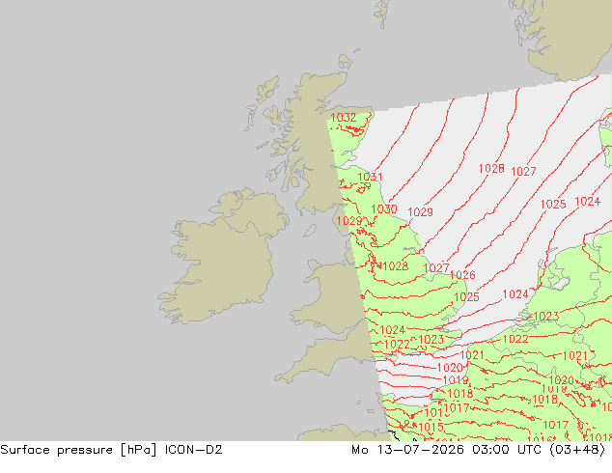Select the 1025 label next to the 1026 label
The image size is (612, 473).
tap(466, 297)
